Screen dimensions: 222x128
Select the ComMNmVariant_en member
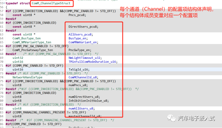click(83, 42)
